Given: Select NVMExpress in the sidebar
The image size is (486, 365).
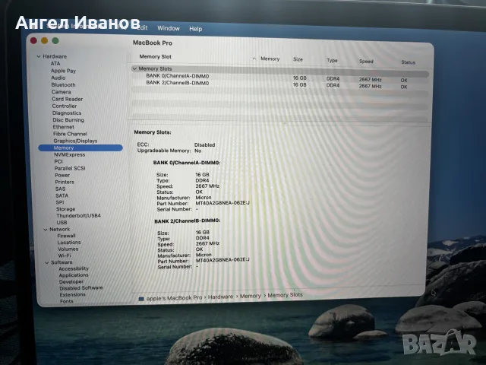Looking at the screenshot, I should (69, 154).
